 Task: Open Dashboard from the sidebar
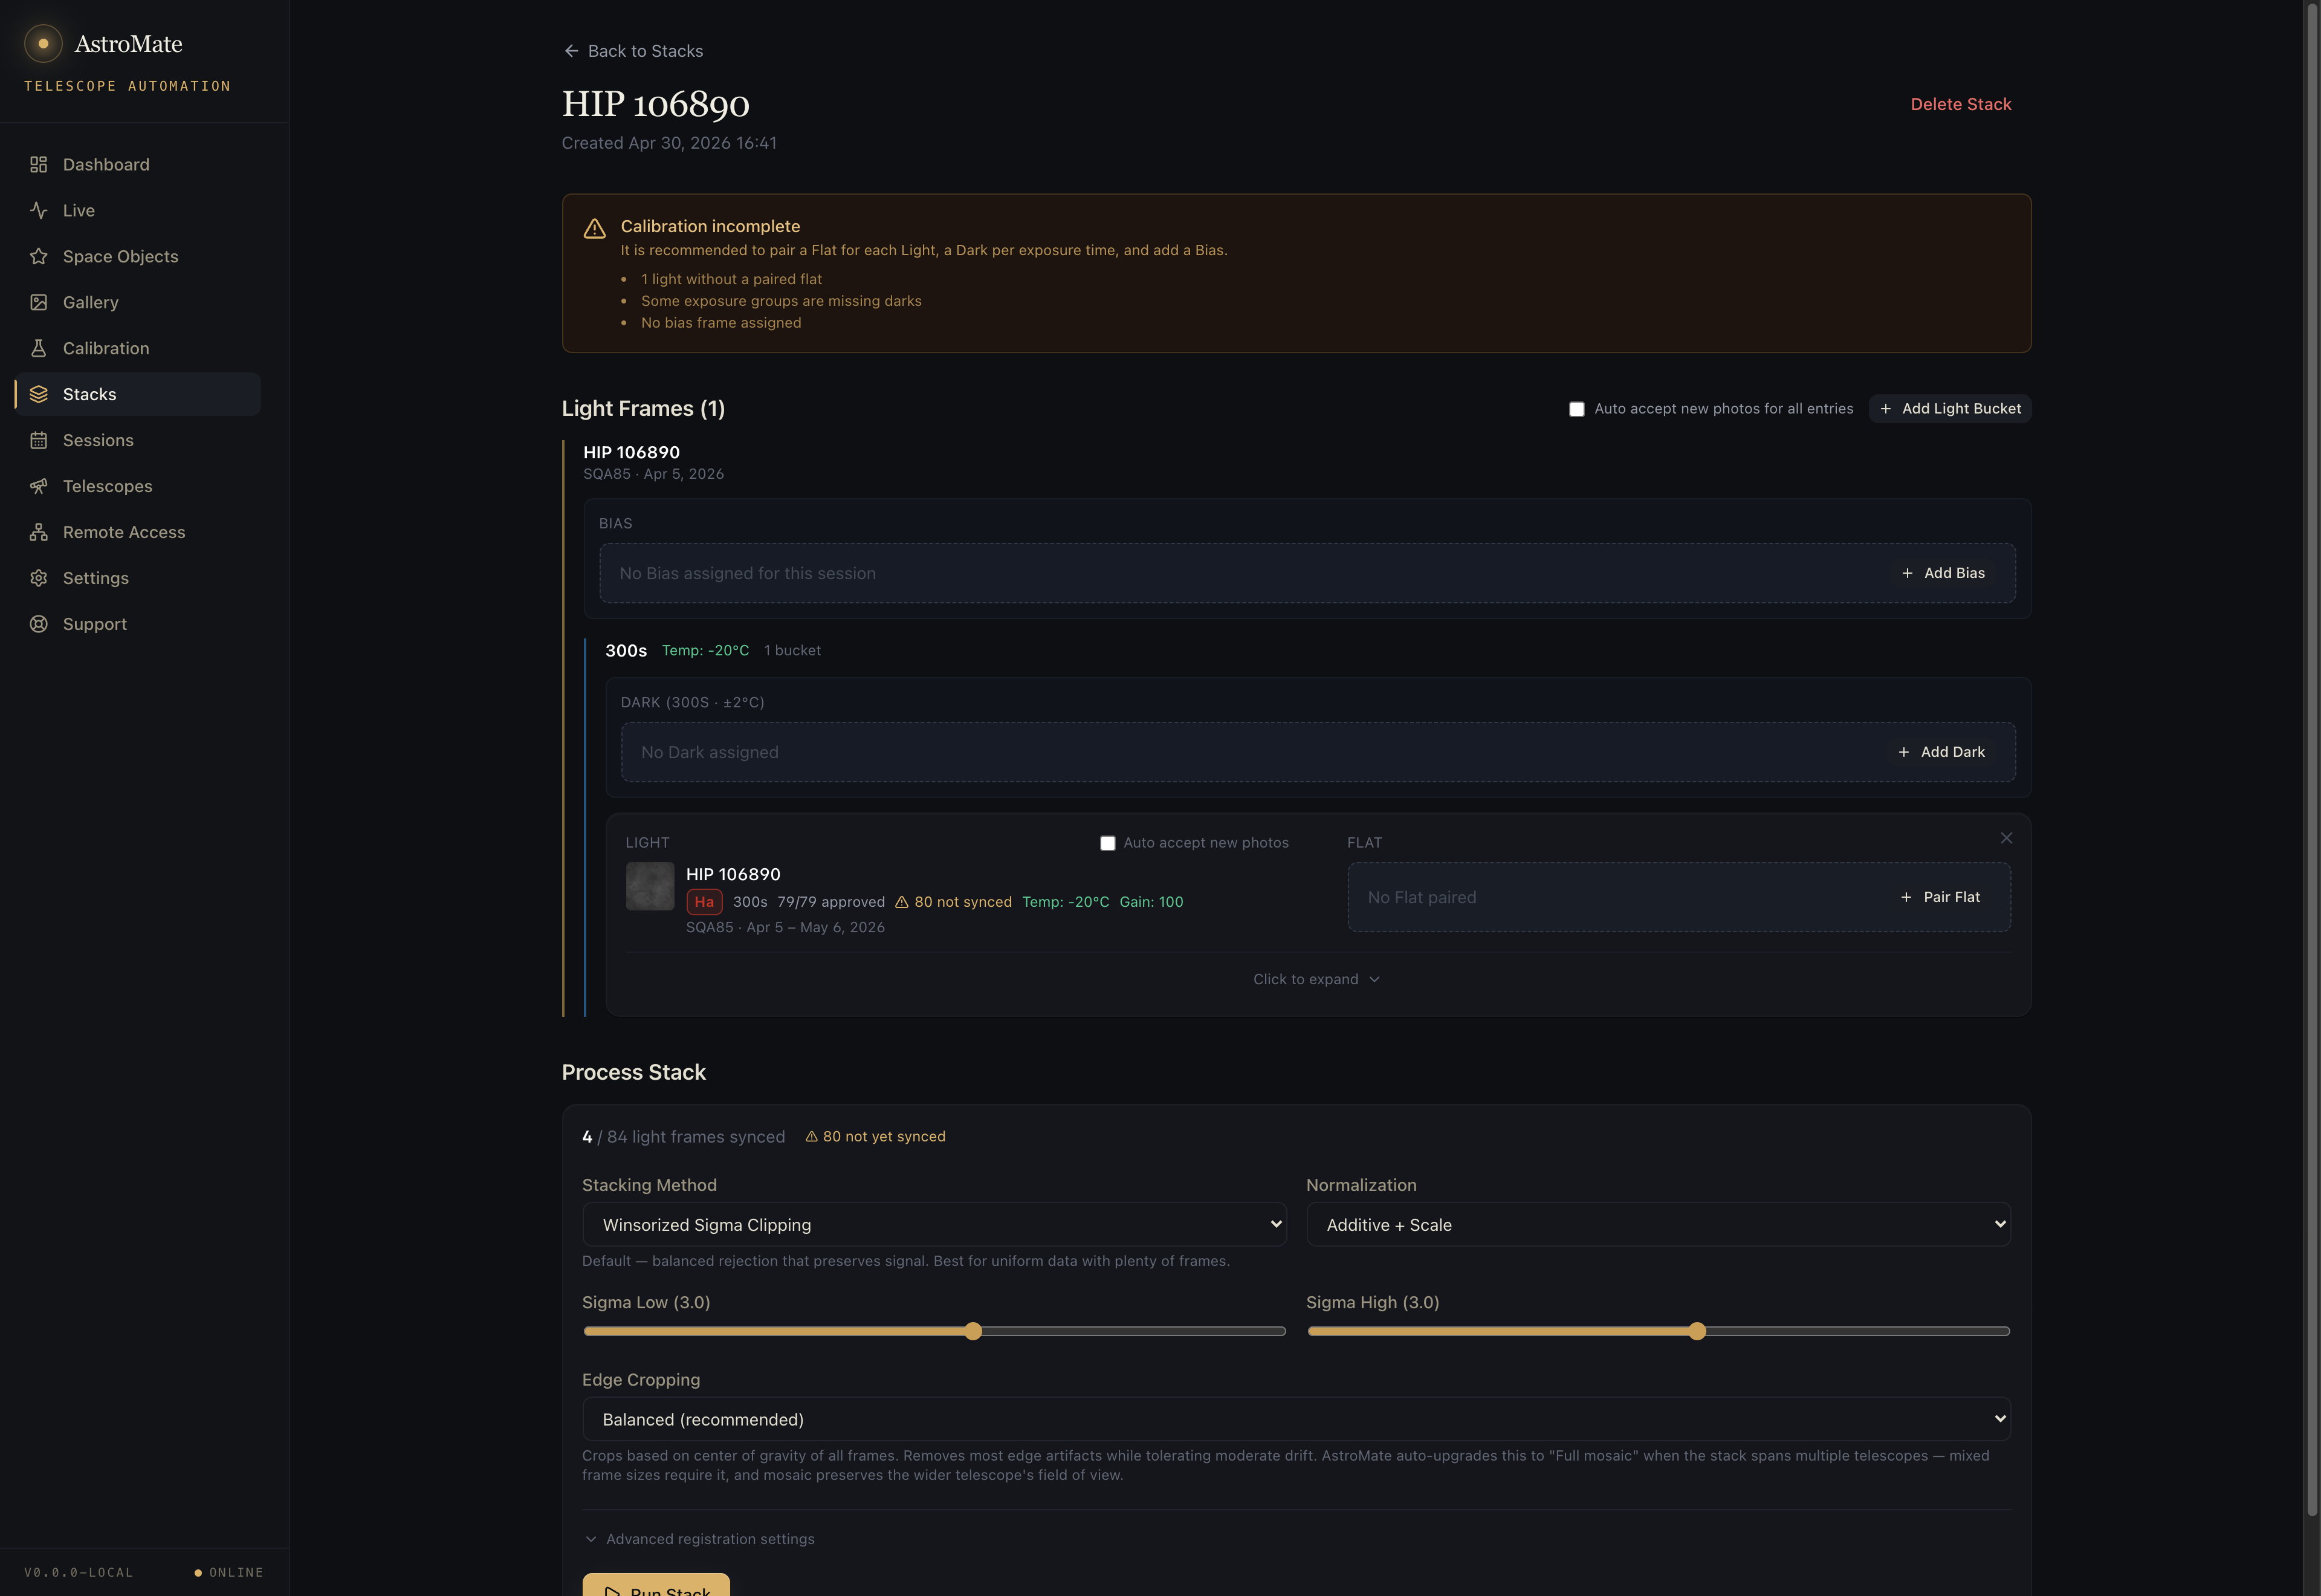click(138, 164)
